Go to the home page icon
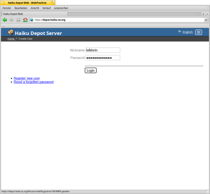This screenshot has width=210, height=194. (25, 20)
